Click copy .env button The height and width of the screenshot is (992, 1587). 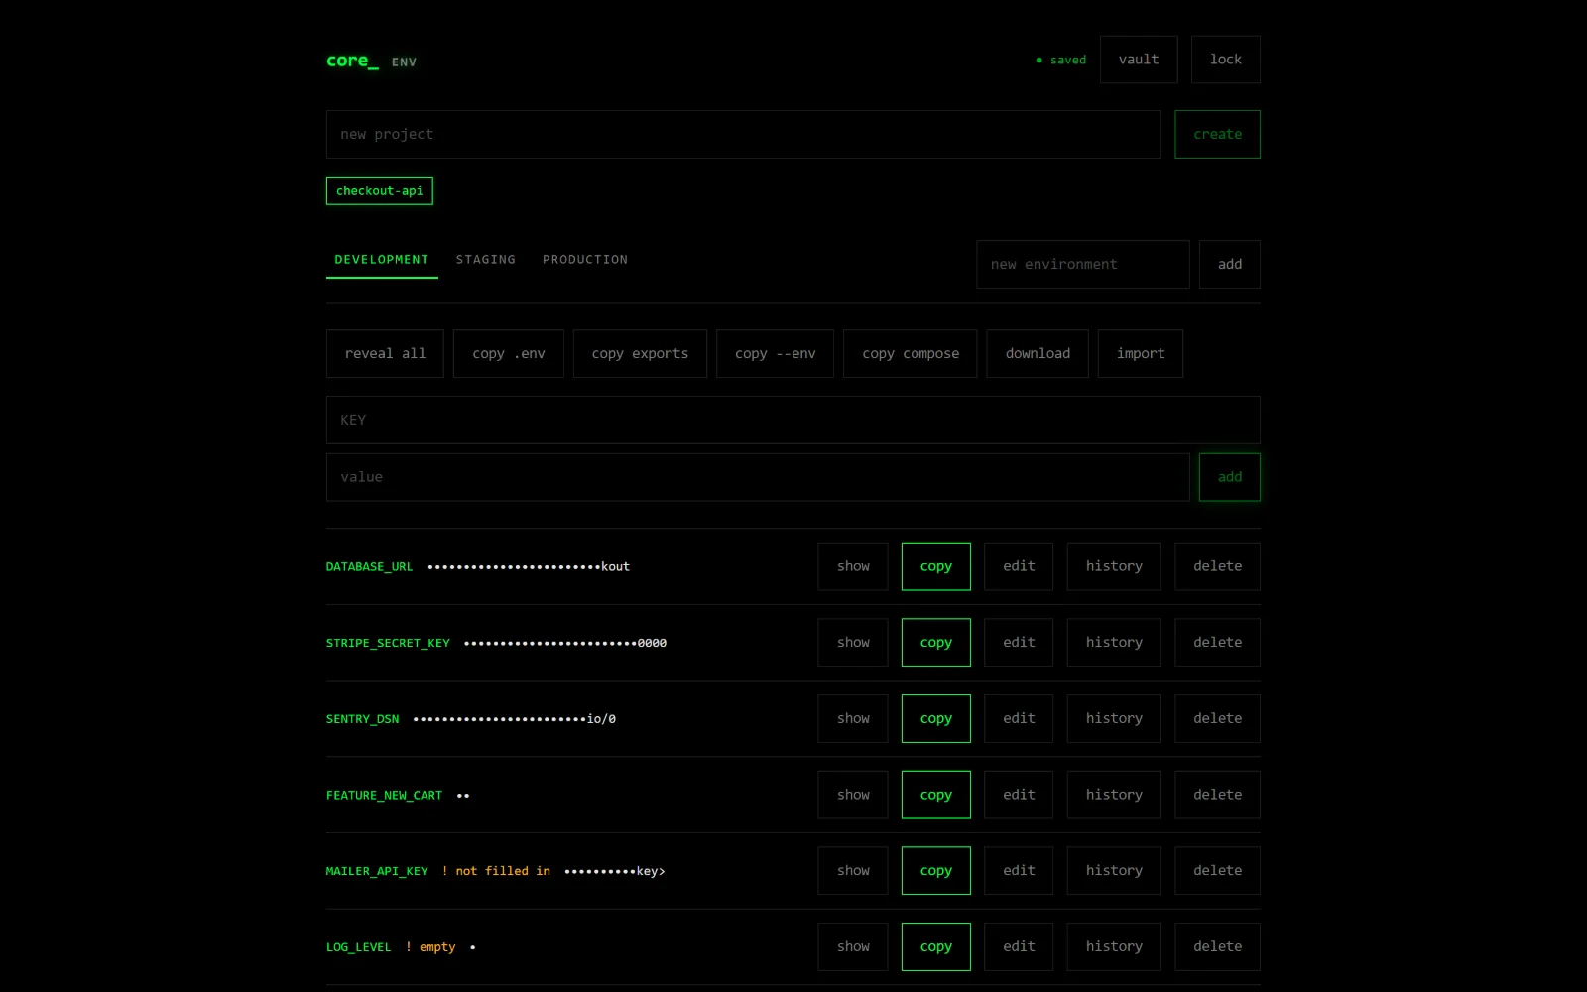pos(509,353)
